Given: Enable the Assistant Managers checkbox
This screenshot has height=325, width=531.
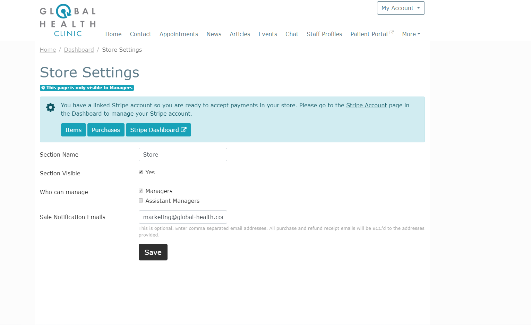Looking at the screenshot, I should coord(141,200).
